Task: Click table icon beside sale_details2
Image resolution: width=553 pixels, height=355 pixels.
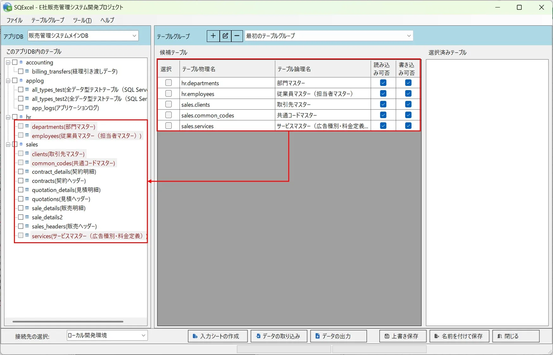Action: (27, 217)
